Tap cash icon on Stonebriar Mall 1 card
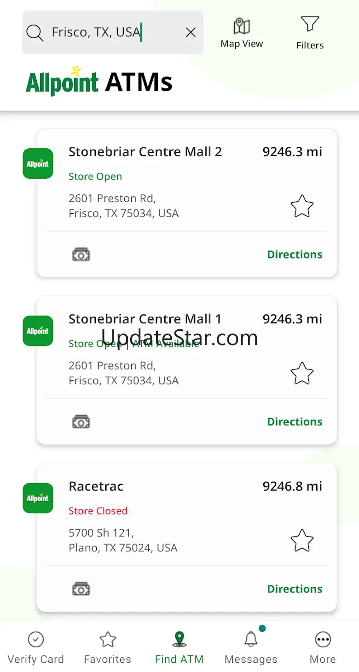 [81, 421]
